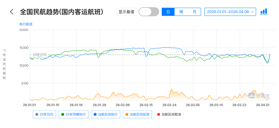
Task: Switch to the 月 tab
Action: click(194, 12)
